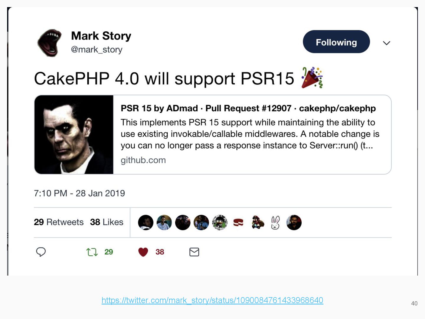The width and height of the screenshot is (425, 319).
Task: Click the Mario pixel character avatar
Action: (x=257, y=222)
